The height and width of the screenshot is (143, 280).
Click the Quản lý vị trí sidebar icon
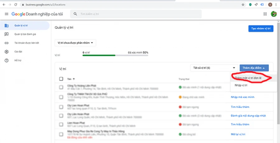tap(7, 25)
